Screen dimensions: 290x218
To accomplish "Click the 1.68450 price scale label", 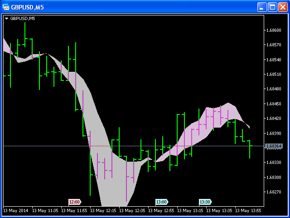I will point(274,104).
